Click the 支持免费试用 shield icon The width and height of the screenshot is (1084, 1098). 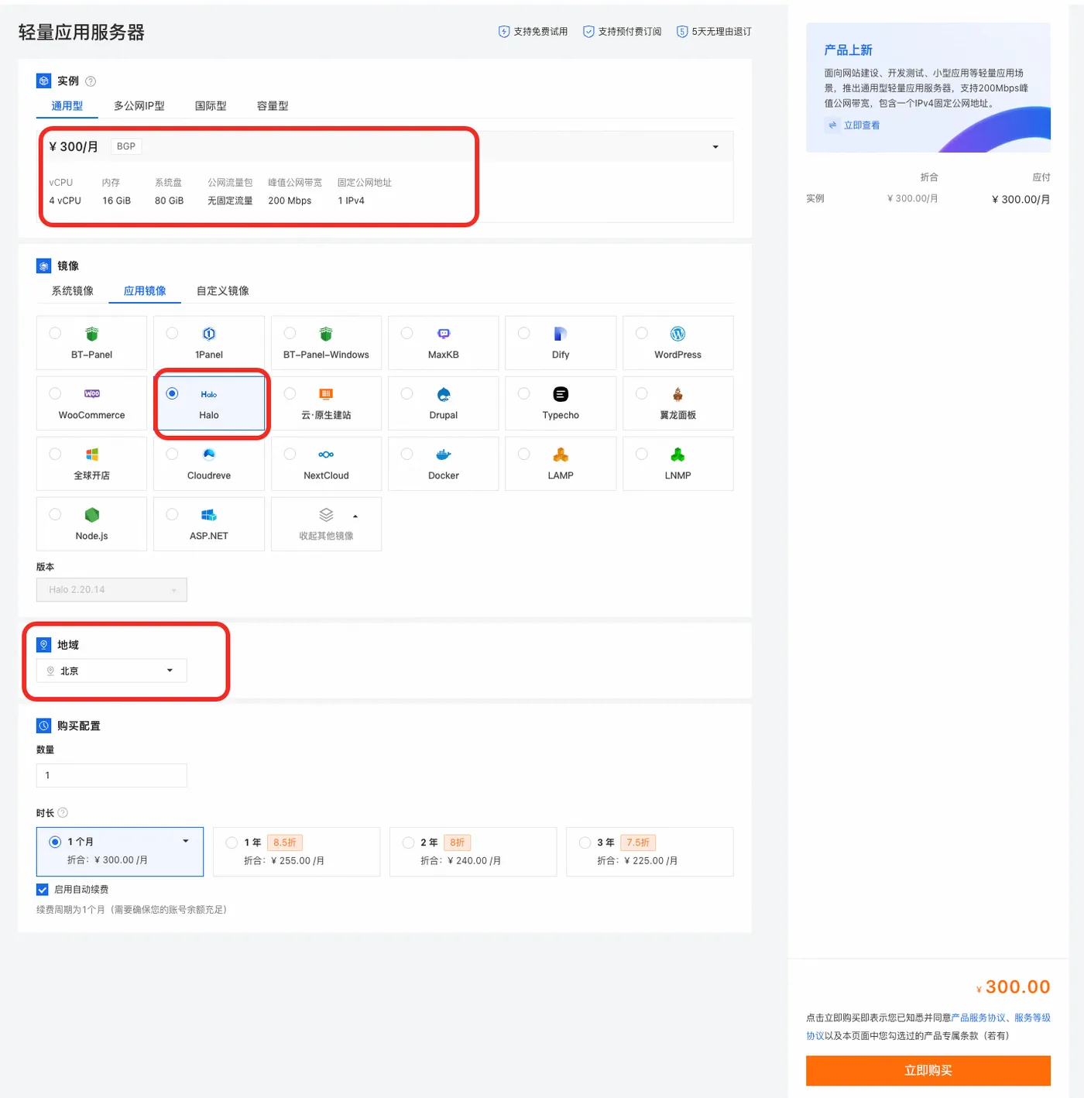pyautogui.click(x=504, y=32)
